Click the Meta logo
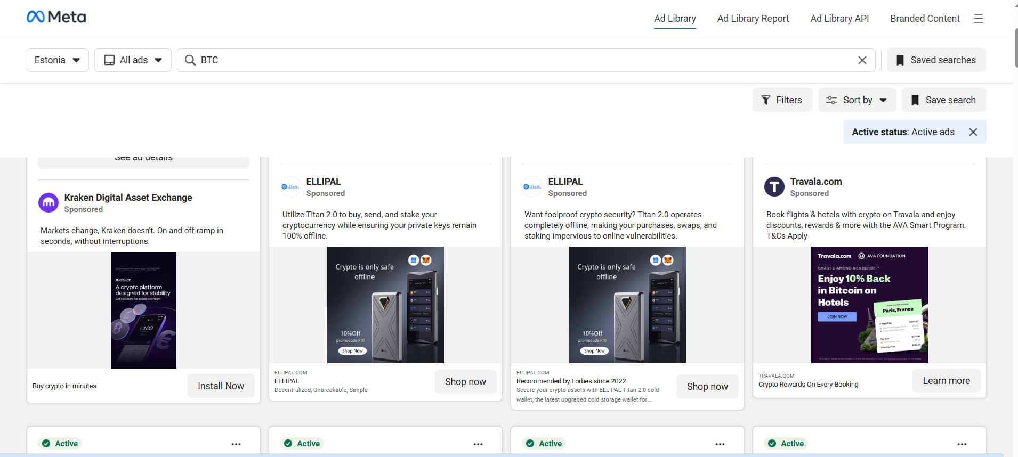 pos(56,17)
